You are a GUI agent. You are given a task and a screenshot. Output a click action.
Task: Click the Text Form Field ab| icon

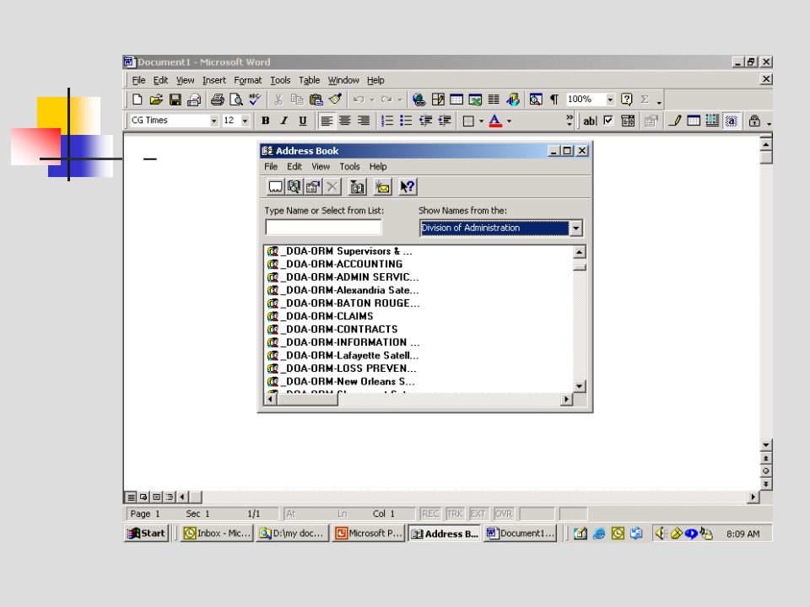(x=590, y=121)
